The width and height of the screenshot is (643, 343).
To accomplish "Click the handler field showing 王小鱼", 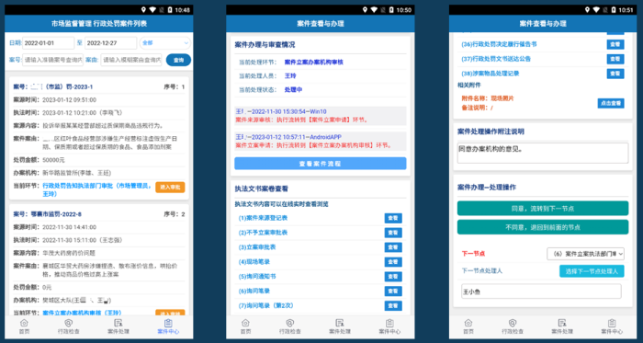I will pyautogui.click(x=541, y=292).
